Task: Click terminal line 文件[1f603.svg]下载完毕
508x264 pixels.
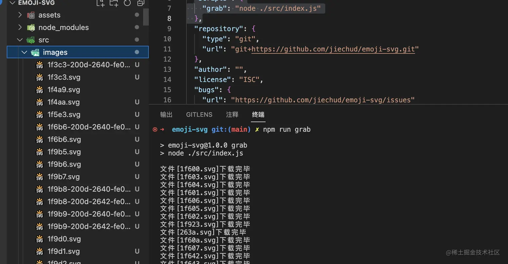Action: click(205, 177)
